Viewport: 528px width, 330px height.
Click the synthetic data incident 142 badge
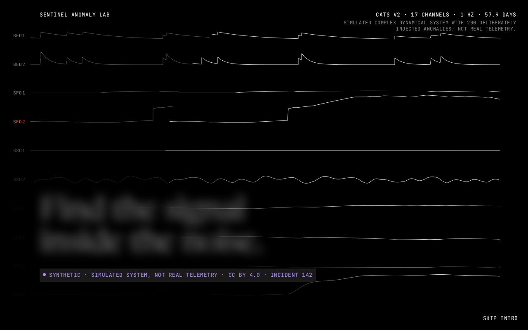[x=178, y=275]
